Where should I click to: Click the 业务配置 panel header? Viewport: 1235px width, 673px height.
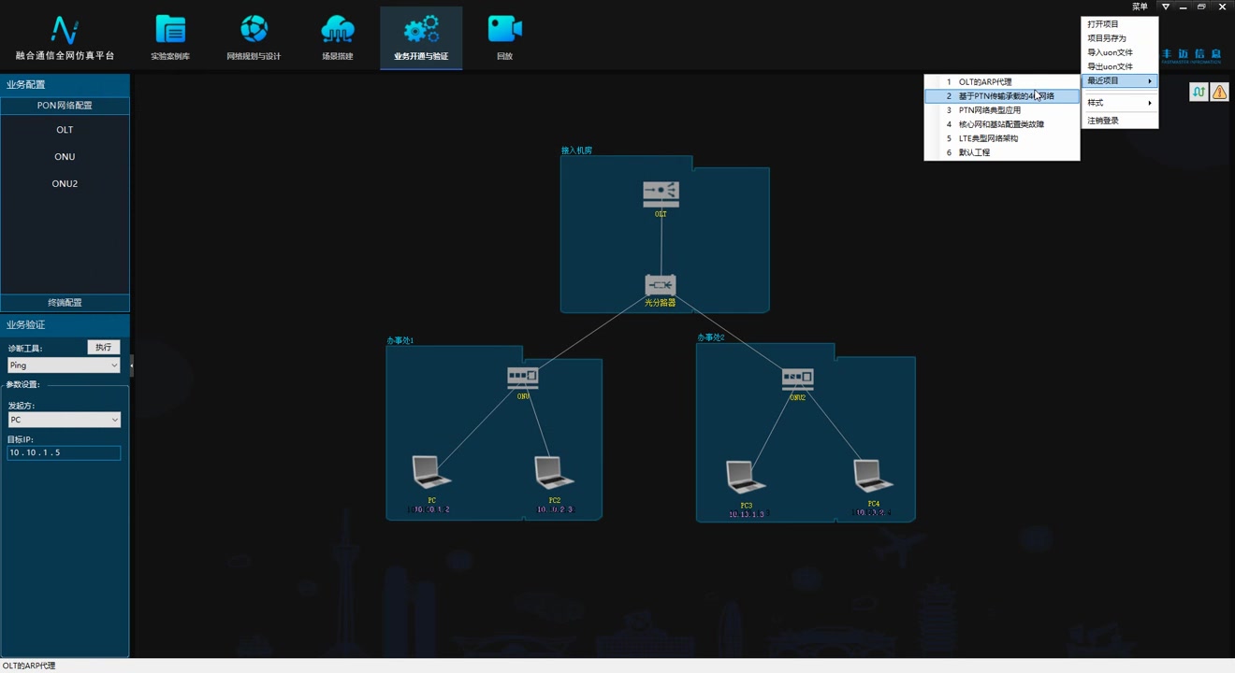coord(65,85)
